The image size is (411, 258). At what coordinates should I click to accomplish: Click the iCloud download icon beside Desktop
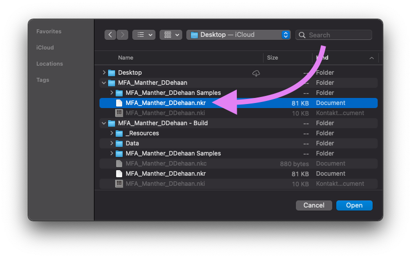(x=256, y=73)
